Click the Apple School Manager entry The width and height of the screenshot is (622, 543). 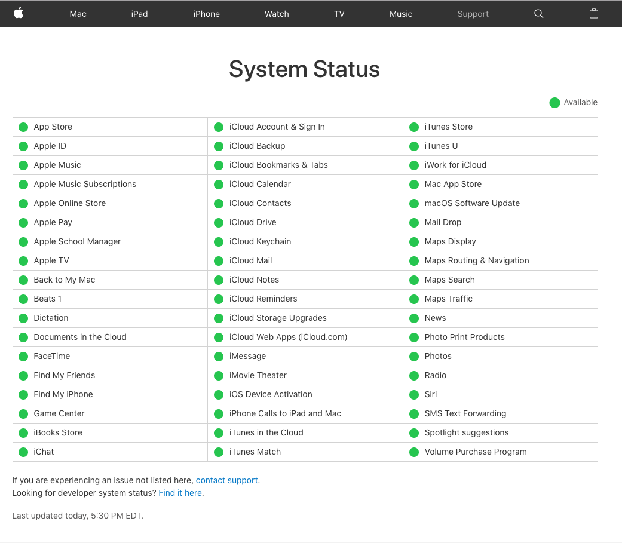(x=77, y=241)
